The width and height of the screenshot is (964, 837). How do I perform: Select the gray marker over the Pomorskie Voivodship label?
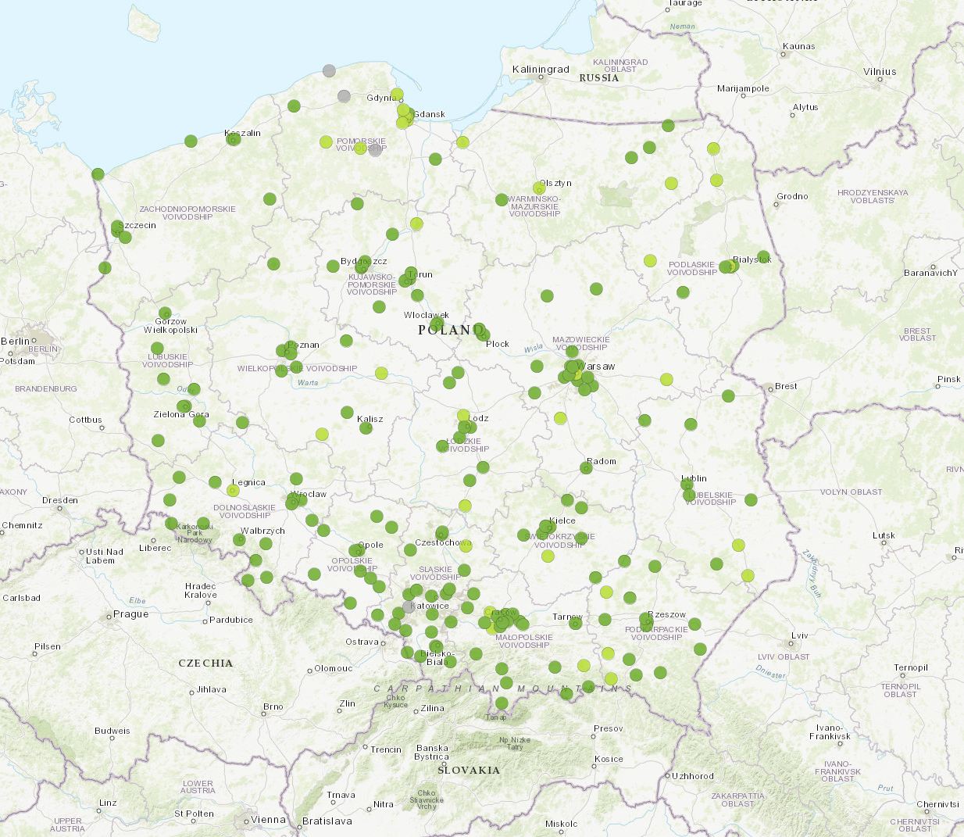(x=375, y=149)
